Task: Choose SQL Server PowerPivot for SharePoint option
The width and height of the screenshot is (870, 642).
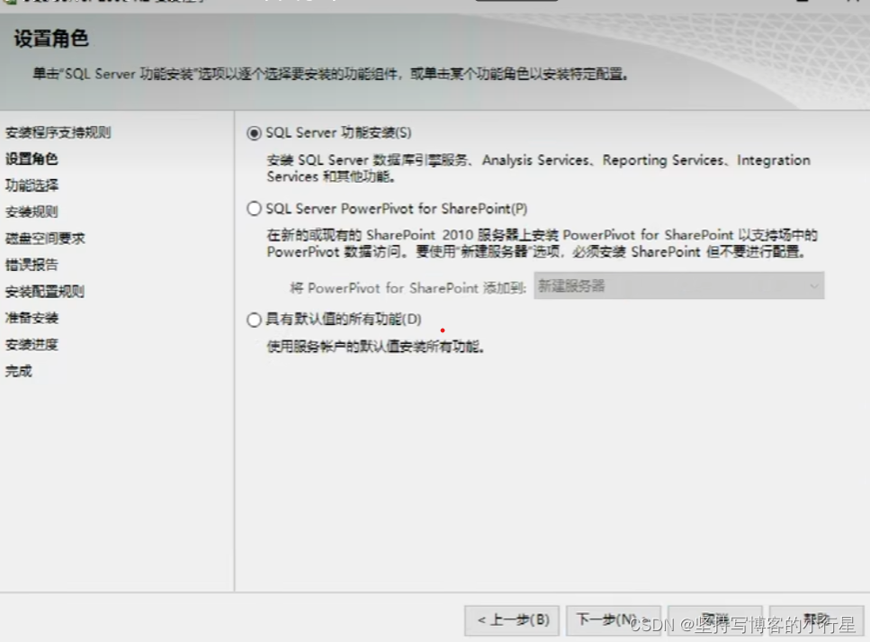Action: click(254, 209)
